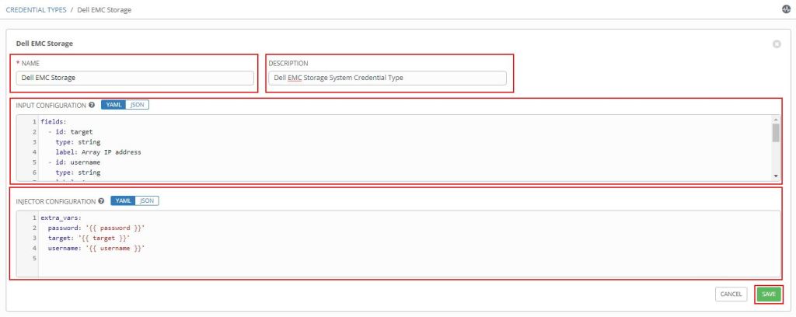Click the 'fields:' line in Input Configuration
This screenshot has height=317, width=796.
[x=54, y=122]
